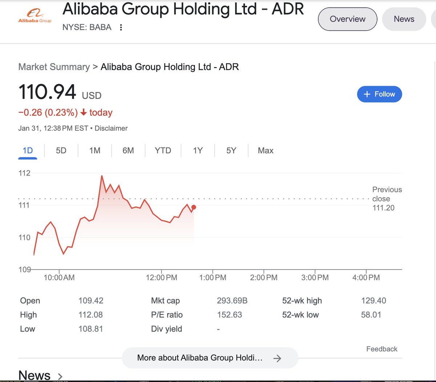The image size is (436, 382).
Task: Click the Alibaba Group logo
Action: tap(35, 16)
